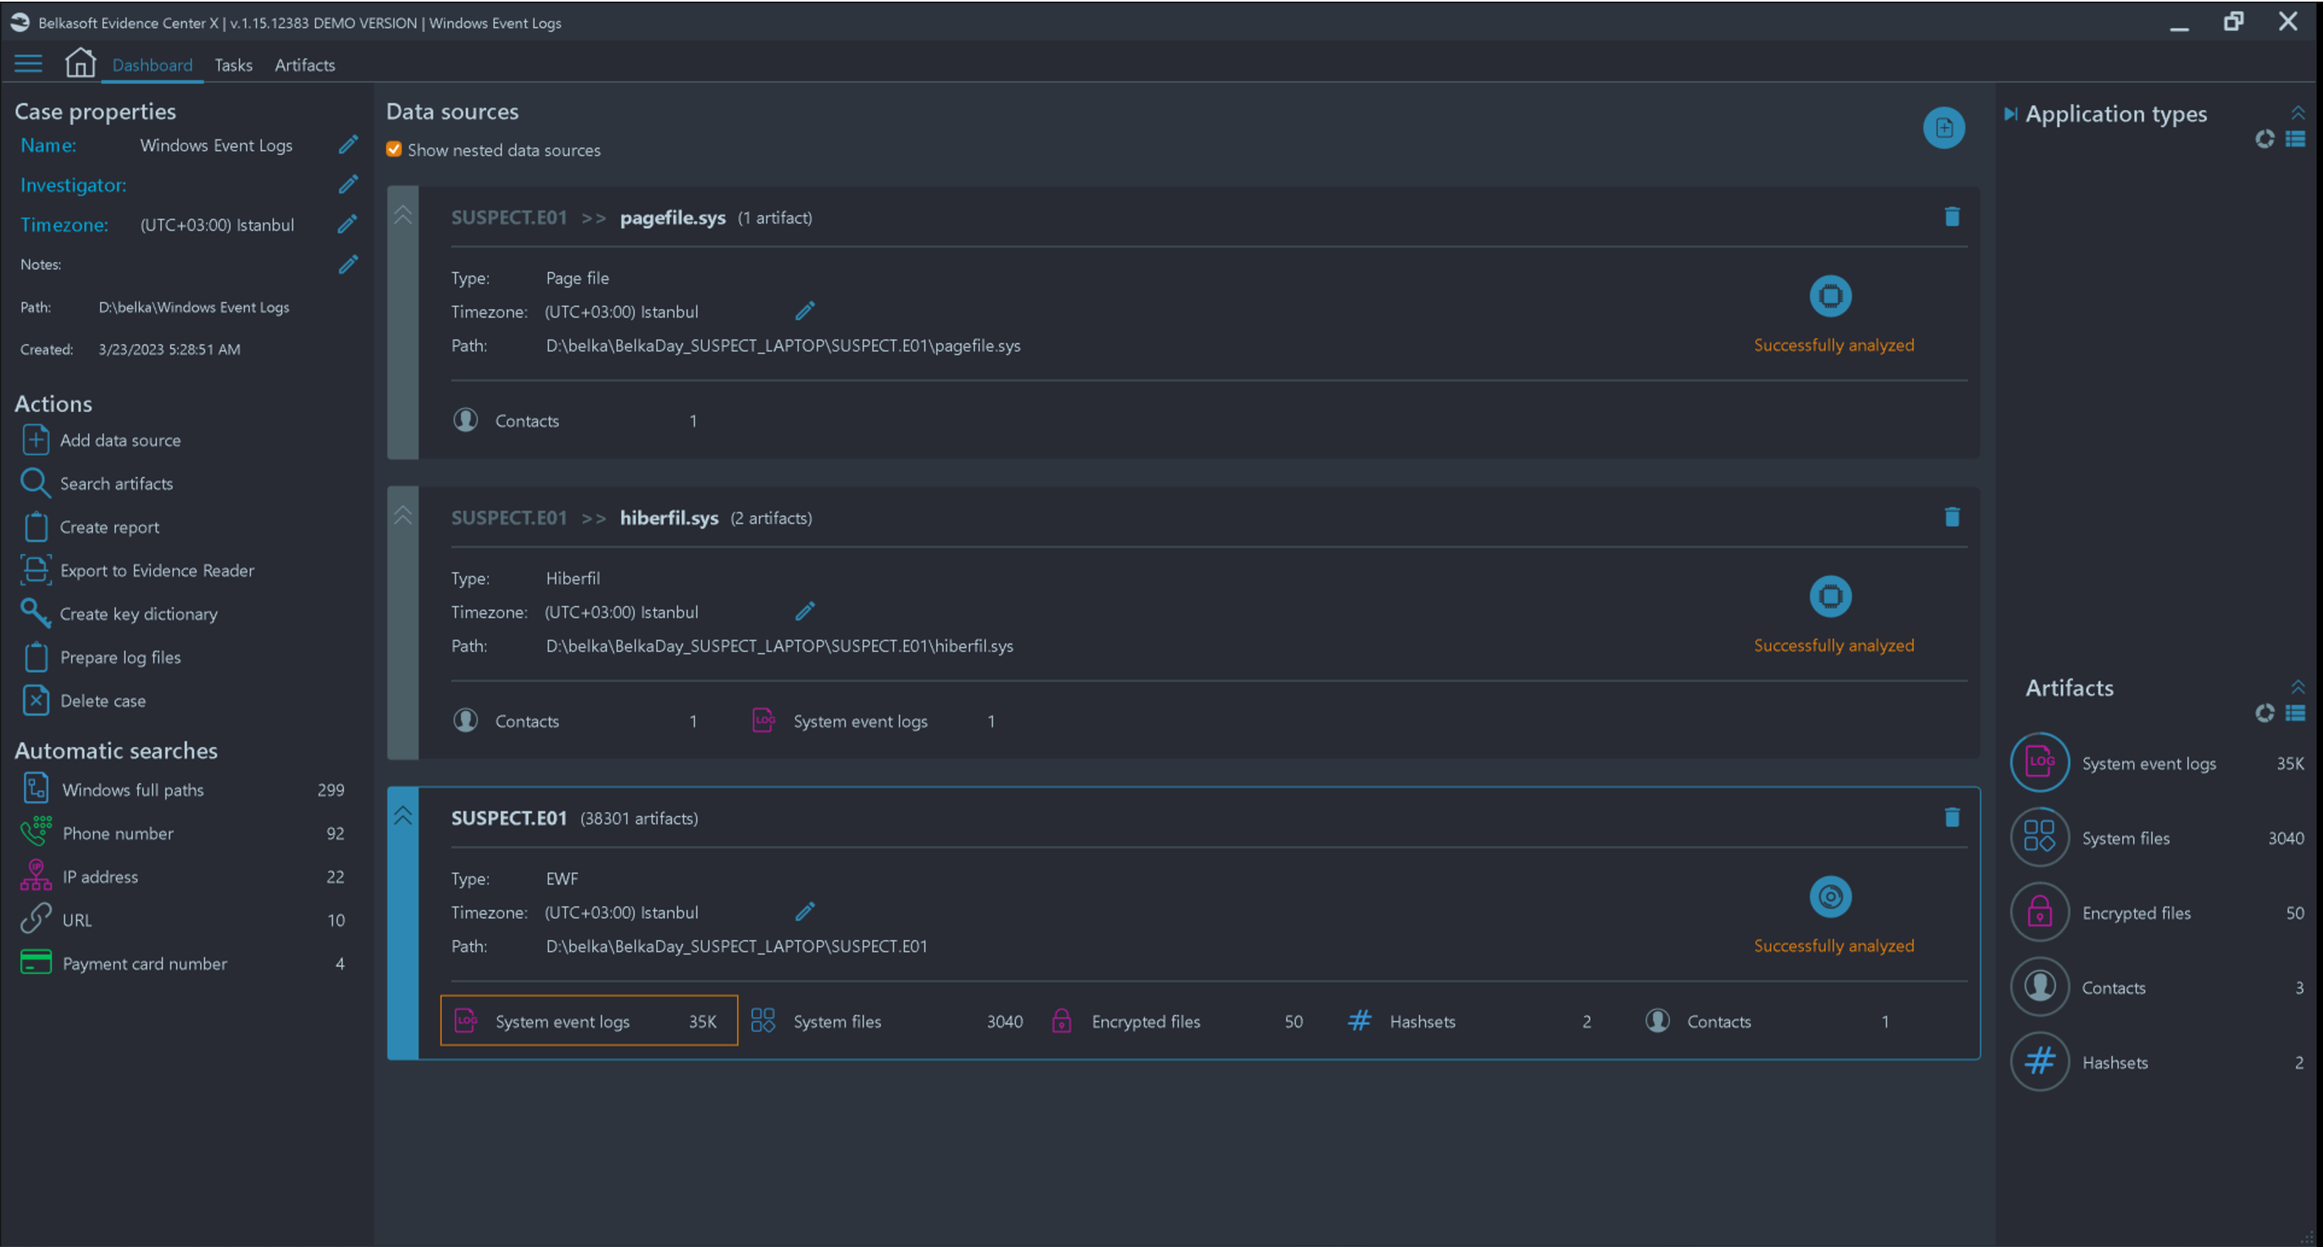Delete pagefile.sys data source trash icon
Viewport: 2323px width, 1247px height.
pyautogui.click(x=1951, y=216)
